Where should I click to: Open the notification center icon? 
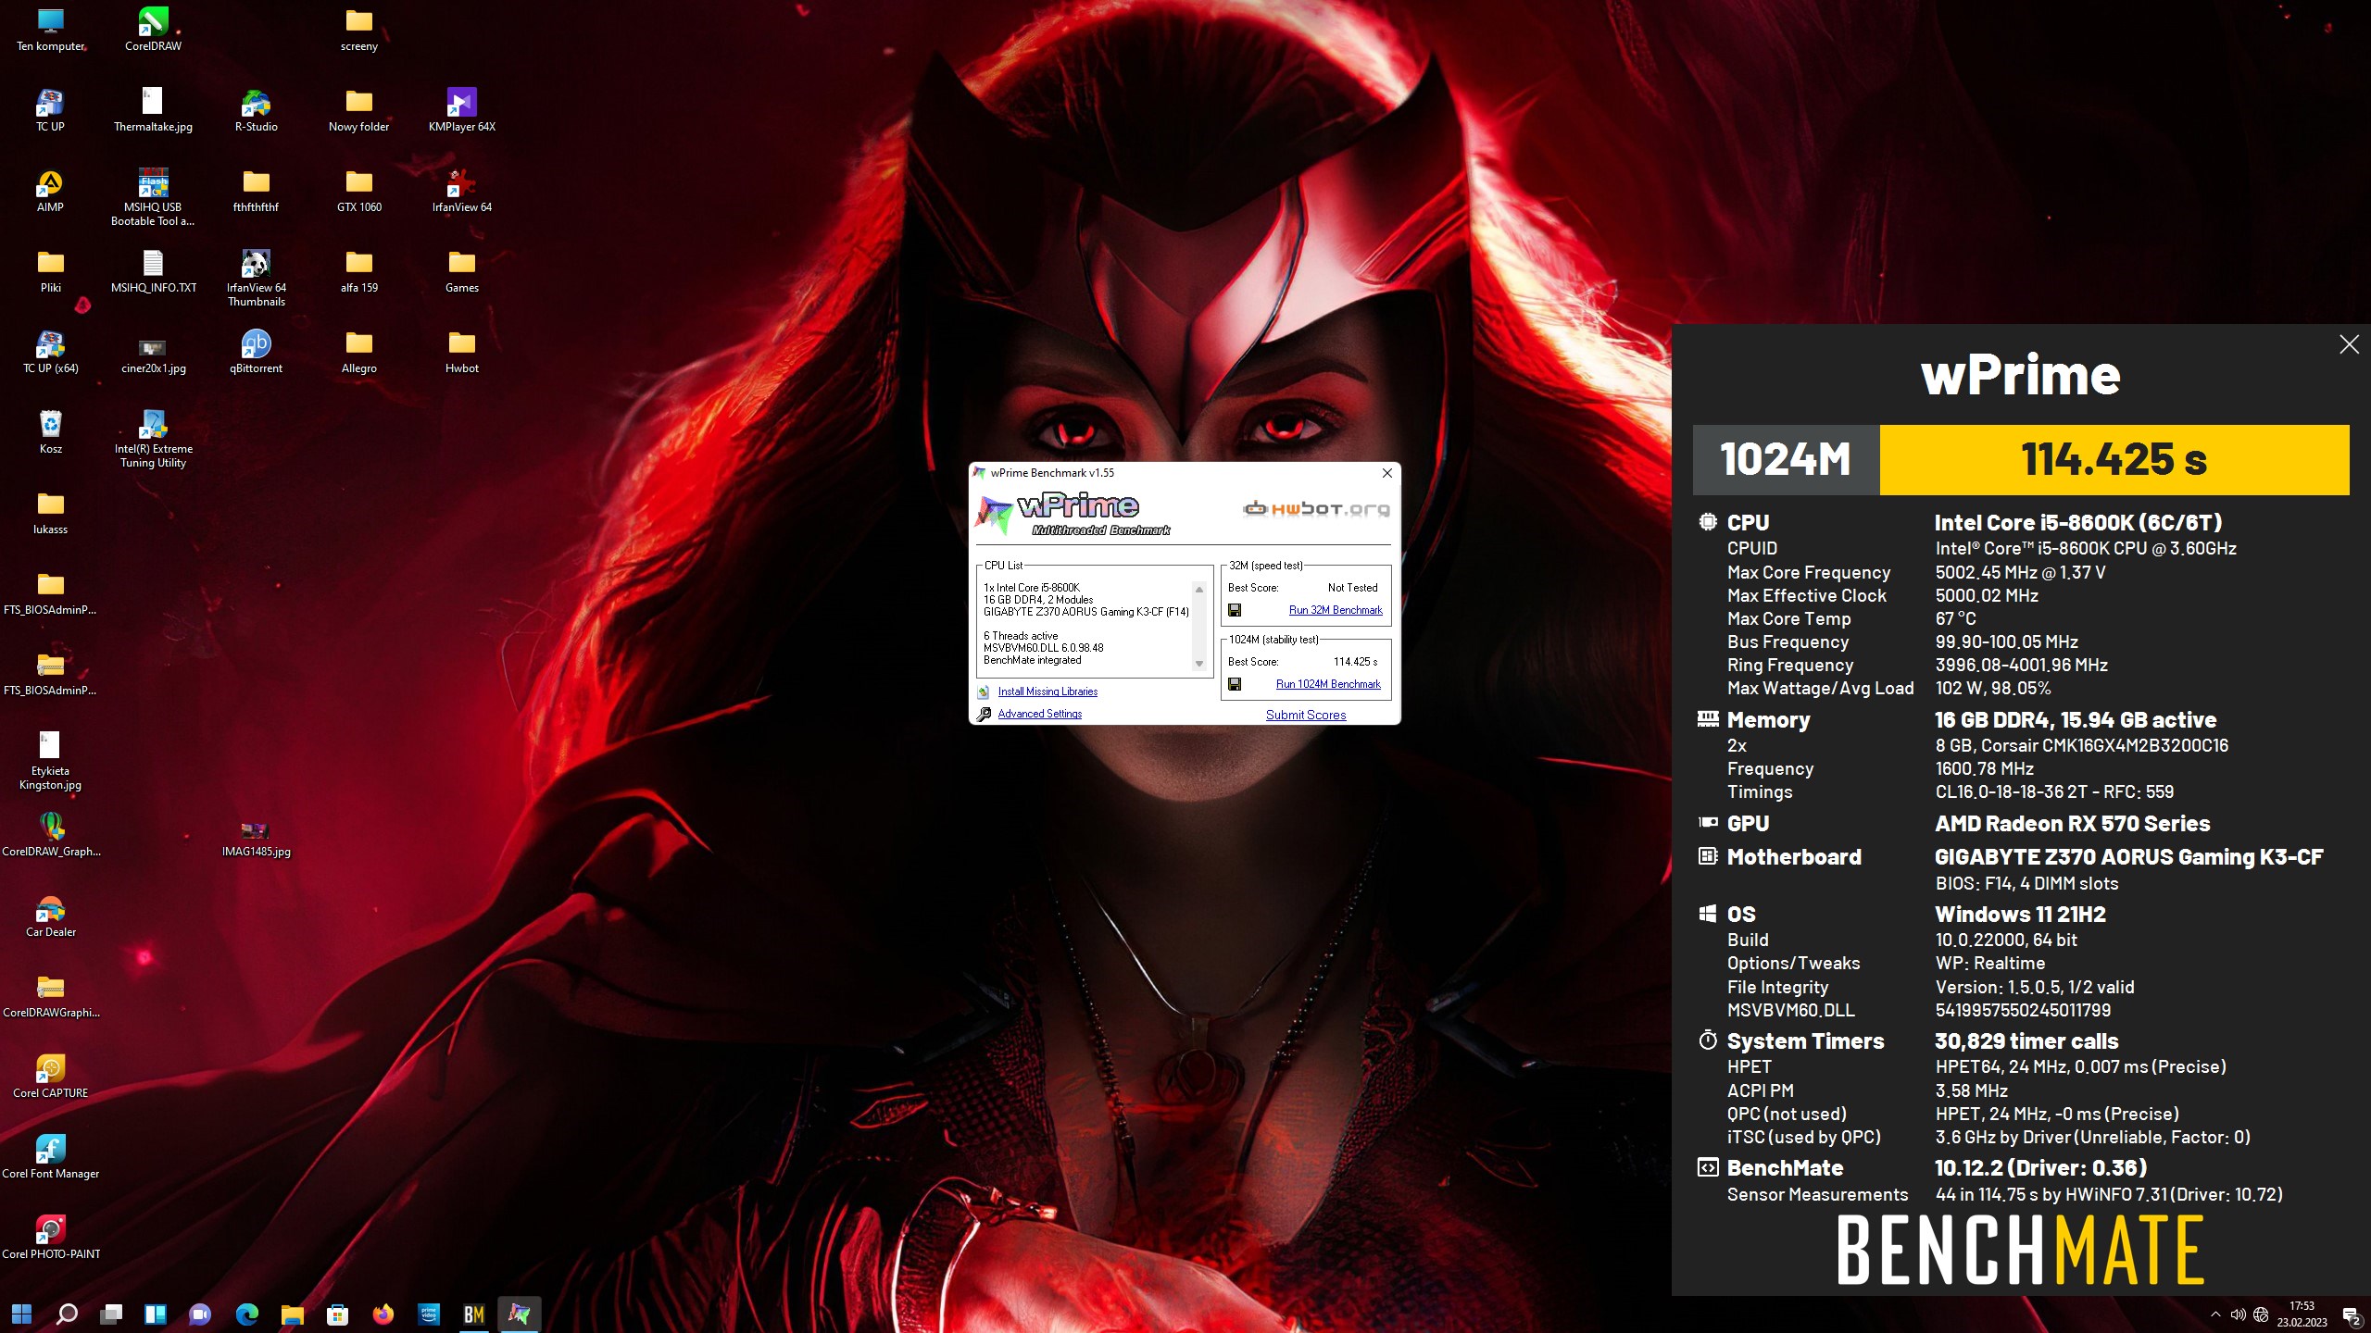[x=2350, y=1315]
